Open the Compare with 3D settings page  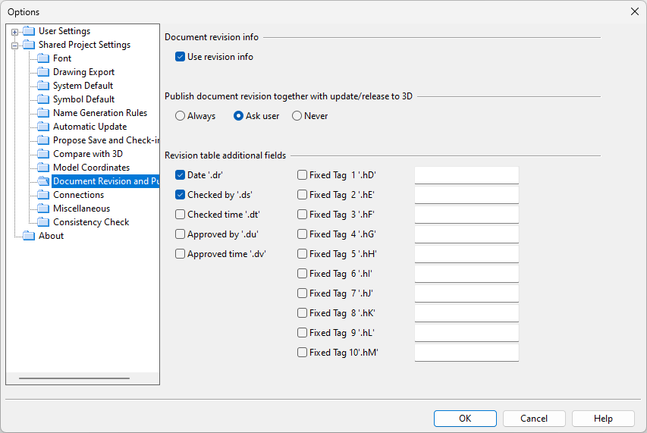pyautogui.click(x=87, y=154)
